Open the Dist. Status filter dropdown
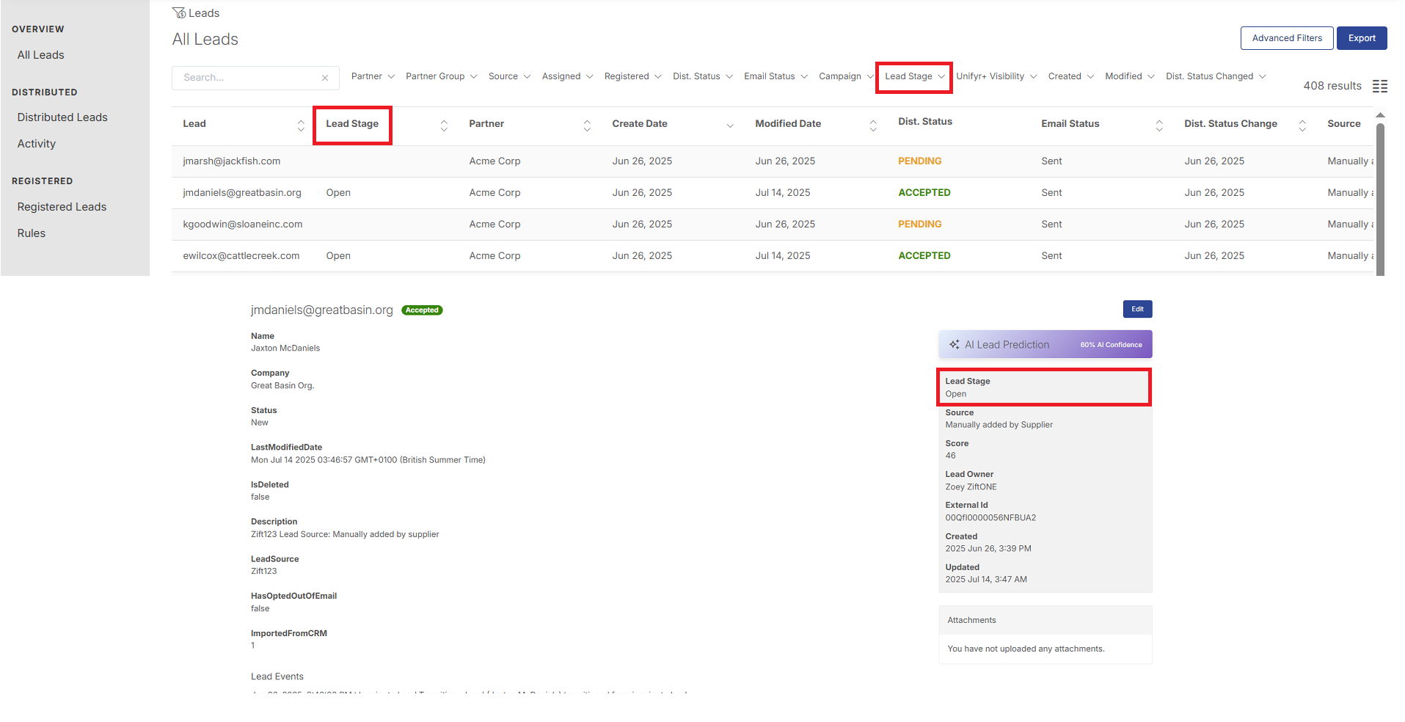Viewport: 1405px width, 722px height. (x=702, y=76)
